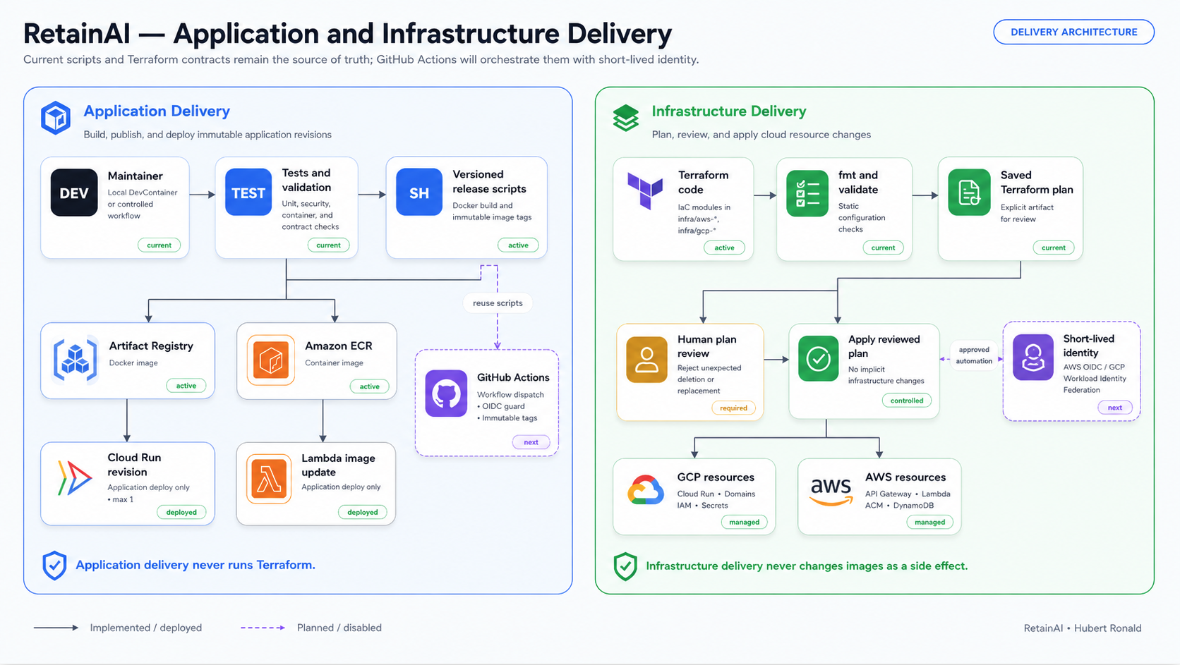1180x665 pixels.
Task: Click the 'required' badge on the Human plan review card
Action: (x=733, y=408)
